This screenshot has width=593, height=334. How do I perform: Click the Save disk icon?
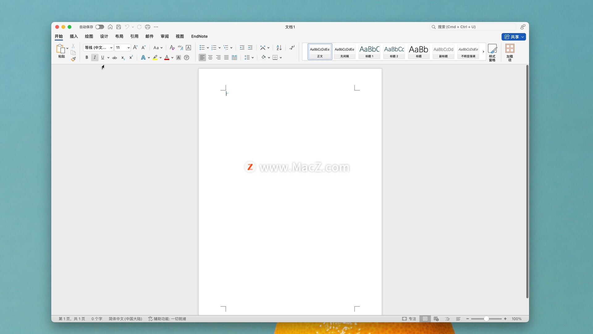(119, 27)
